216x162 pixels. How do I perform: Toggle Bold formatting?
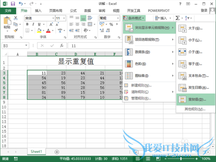[27, 24]
